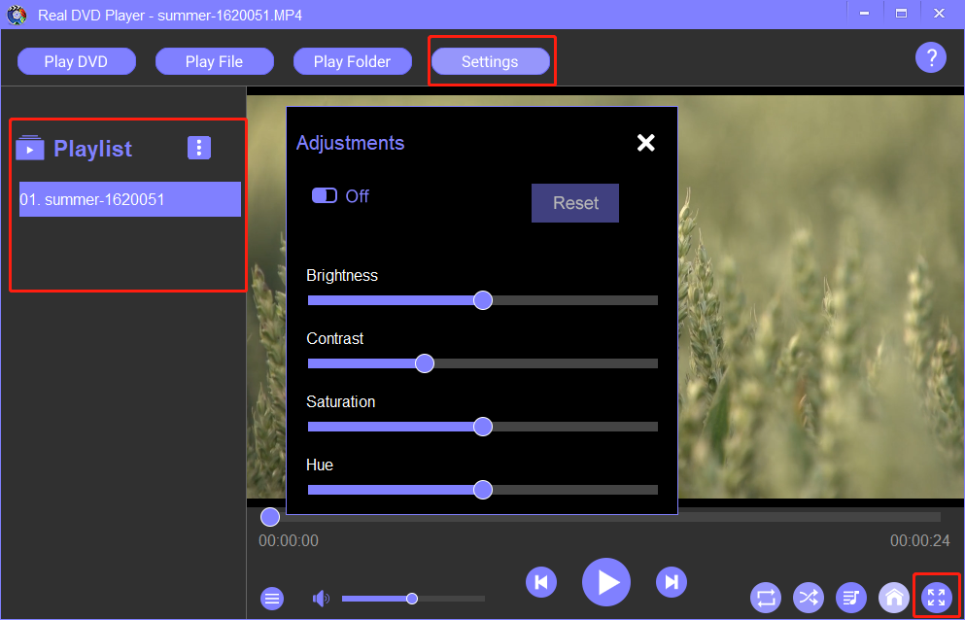
Task: Mute the volume speaker icon
Action: click(321, 599)
